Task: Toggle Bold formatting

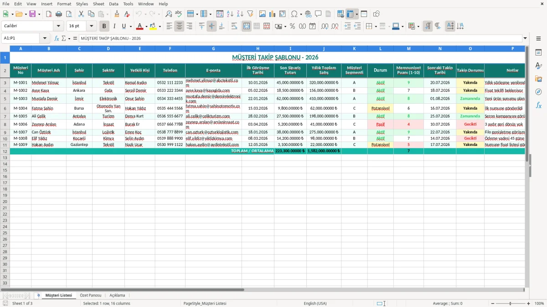Action: tap(104, 26)
